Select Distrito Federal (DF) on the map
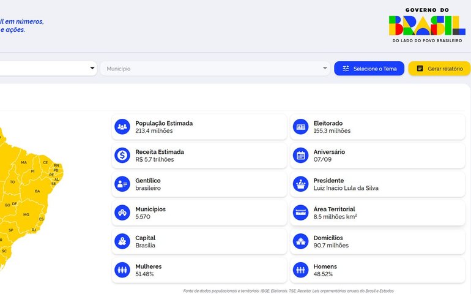 coord(15,204)
